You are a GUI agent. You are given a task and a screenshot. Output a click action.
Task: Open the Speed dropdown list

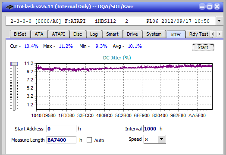(x=162, y=139)
